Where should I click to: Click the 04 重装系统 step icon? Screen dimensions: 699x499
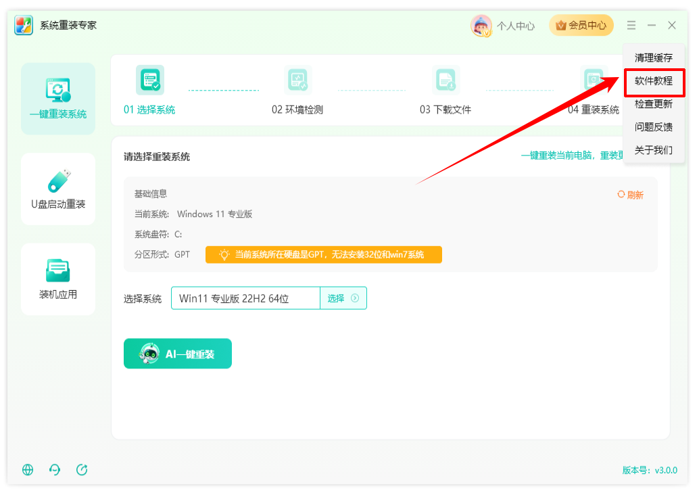[594, 80]
